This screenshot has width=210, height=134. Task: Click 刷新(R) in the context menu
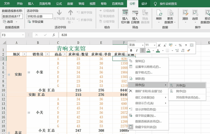tap(148, 79)
